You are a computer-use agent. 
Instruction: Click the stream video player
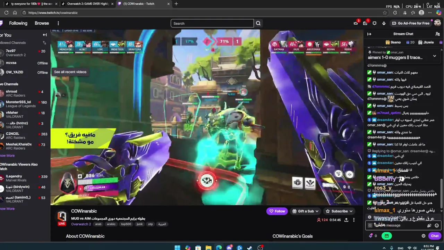coord(207,117)
